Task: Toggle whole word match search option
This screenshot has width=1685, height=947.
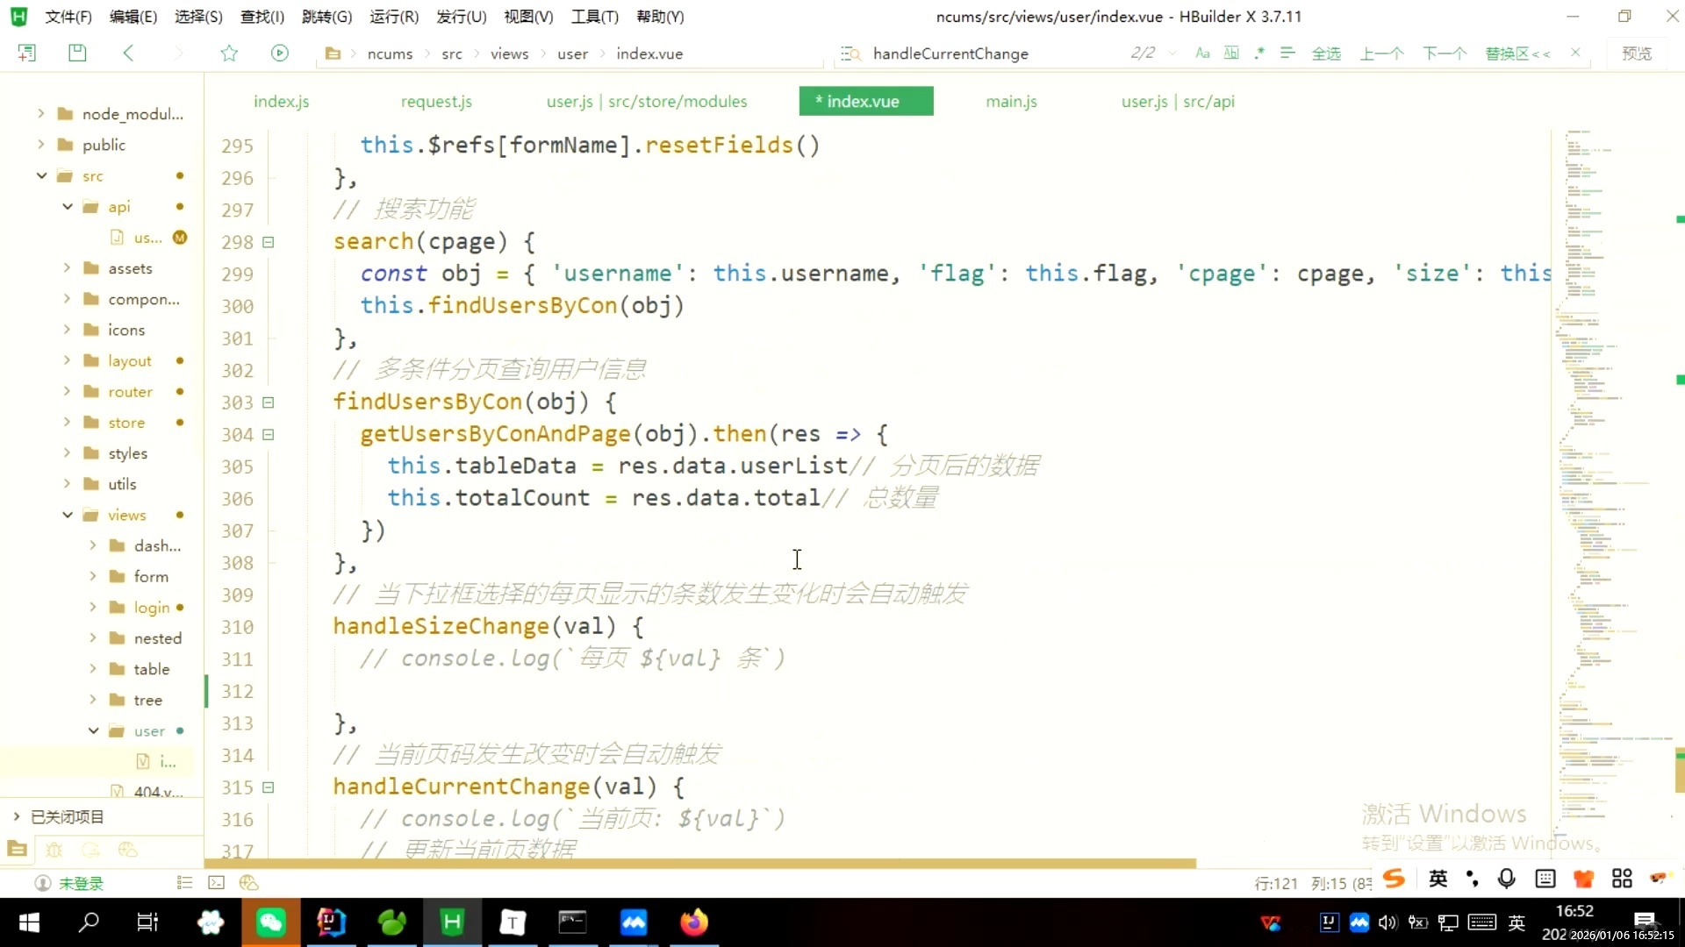Action: pos(1231,53)
